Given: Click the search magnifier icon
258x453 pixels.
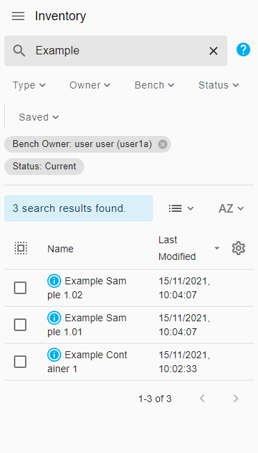Looking at the screenshot, I should [19, 51].
